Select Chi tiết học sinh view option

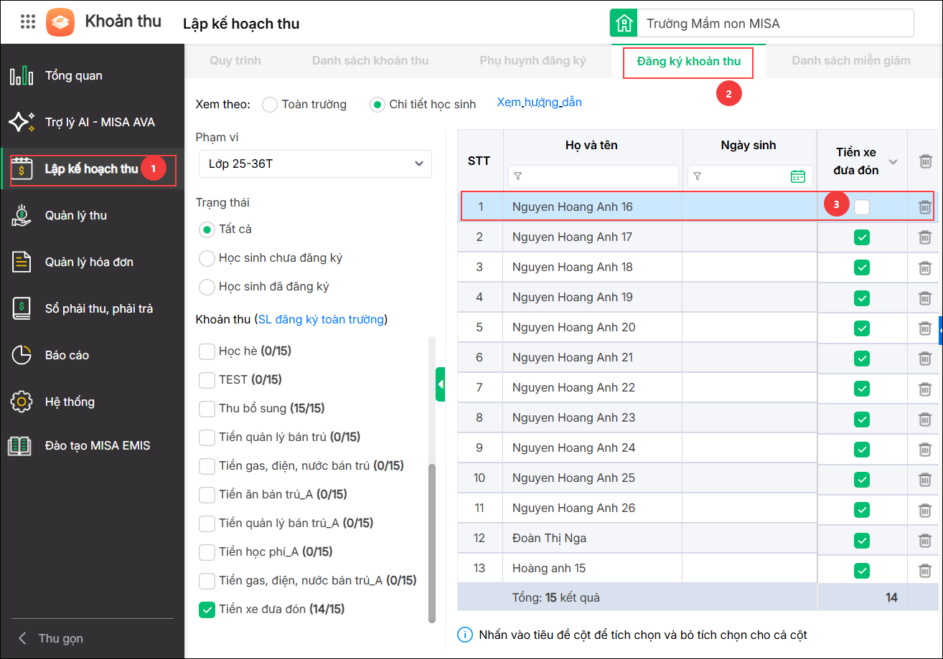click(377, 105)
